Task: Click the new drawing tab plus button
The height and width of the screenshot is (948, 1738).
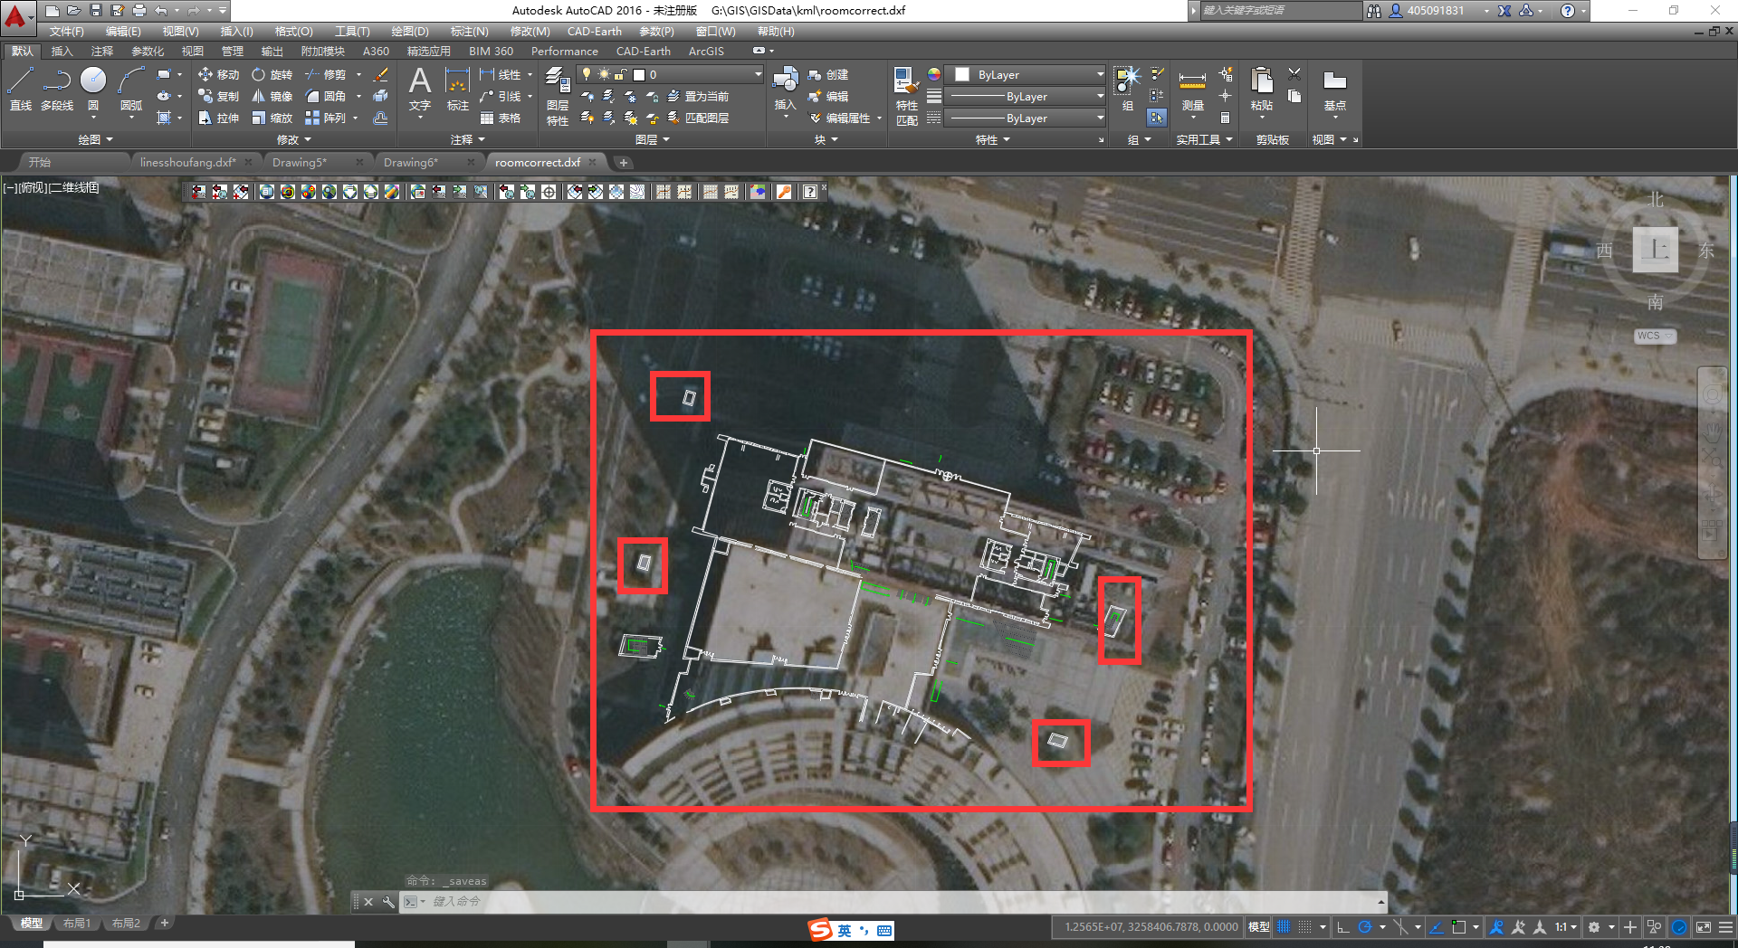Action: [x=623, y=162]
